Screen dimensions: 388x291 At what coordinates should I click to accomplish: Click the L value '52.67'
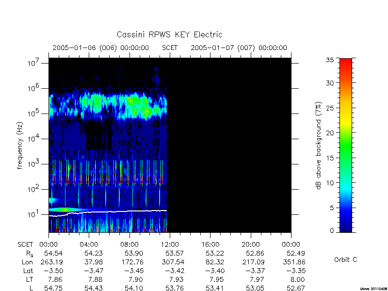point(296,288)
